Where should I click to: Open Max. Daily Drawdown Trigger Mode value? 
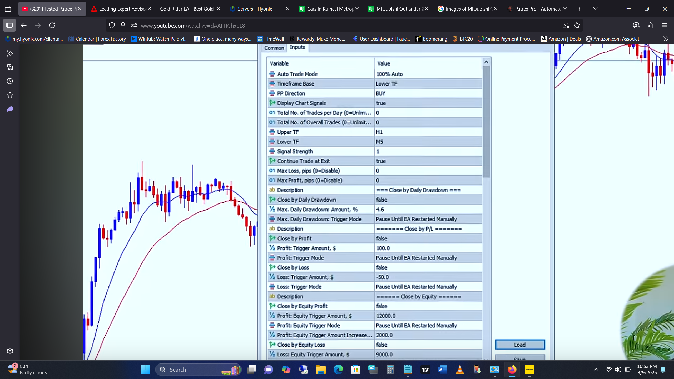tap(428, 219)
